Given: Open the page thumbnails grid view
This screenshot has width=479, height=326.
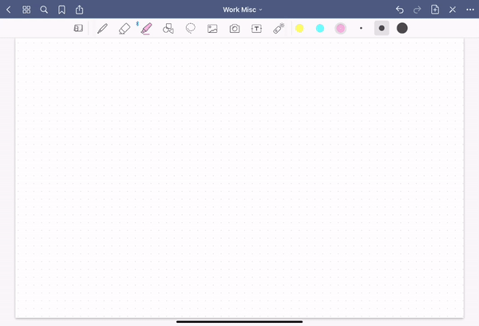Looking at the screenshot, I should 26,10.
